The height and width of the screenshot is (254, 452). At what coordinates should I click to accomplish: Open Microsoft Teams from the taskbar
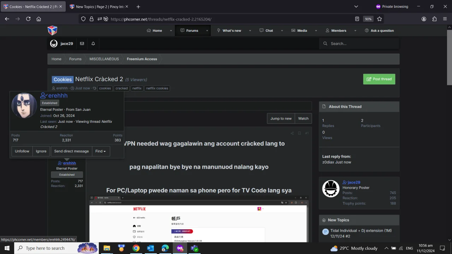[194, 248]
